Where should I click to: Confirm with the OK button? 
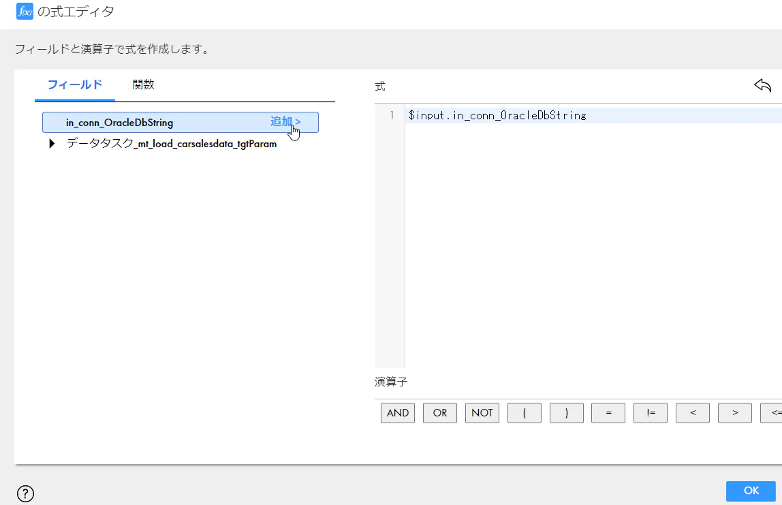tap(751, 491)
